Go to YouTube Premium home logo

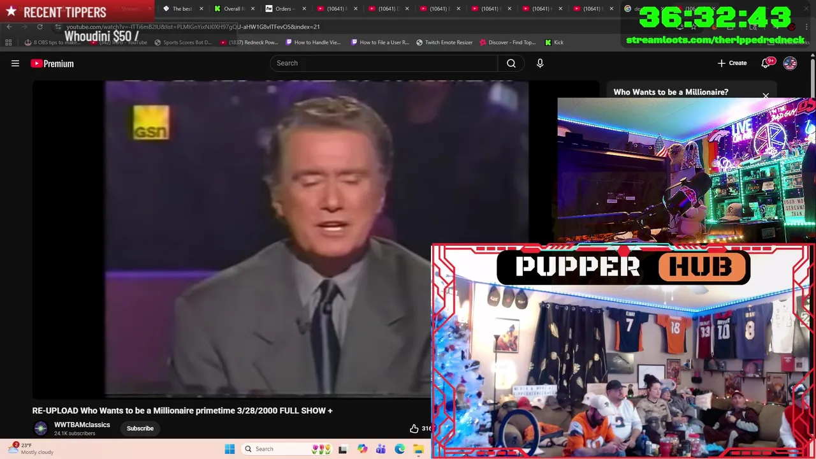pyautogui.click(x=52, y=63)
